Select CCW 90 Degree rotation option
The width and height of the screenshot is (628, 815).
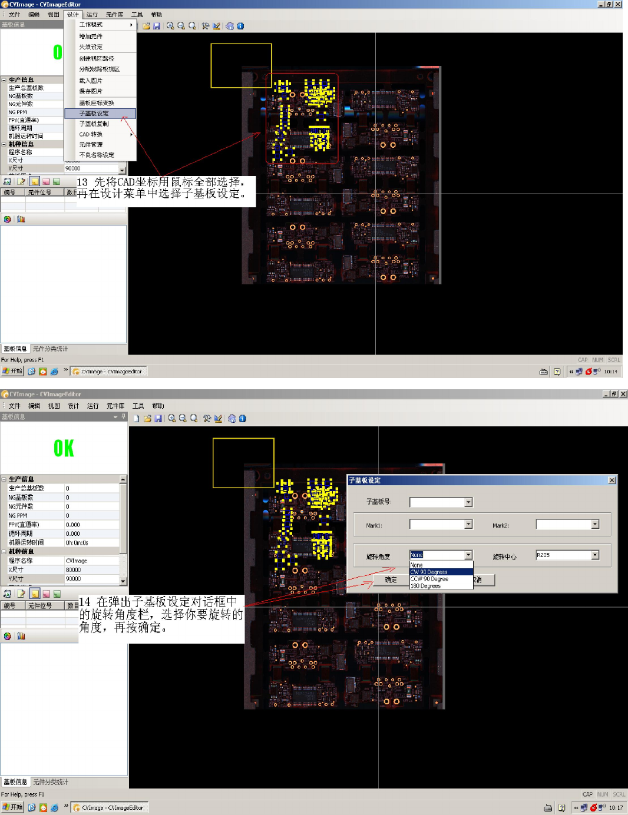[x=441, y=579]
